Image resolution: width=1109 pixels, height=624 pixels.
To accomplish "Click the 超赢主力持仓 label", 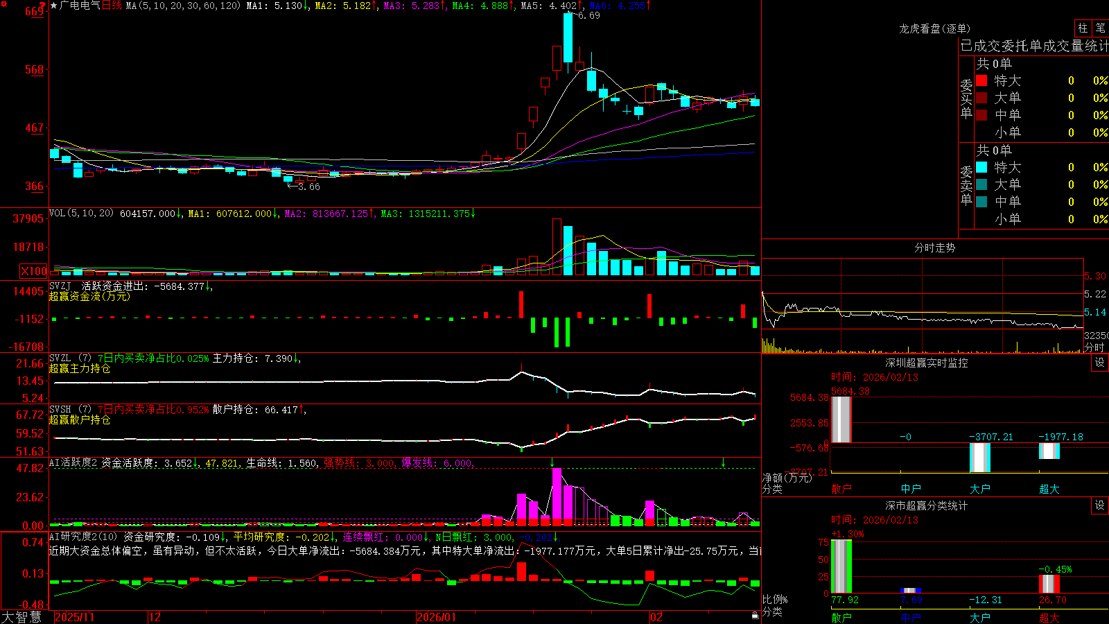I will 80,368.
